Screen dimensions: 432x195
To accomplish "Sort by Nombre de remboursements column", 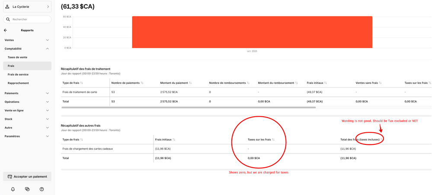I will tap(248, 83).
